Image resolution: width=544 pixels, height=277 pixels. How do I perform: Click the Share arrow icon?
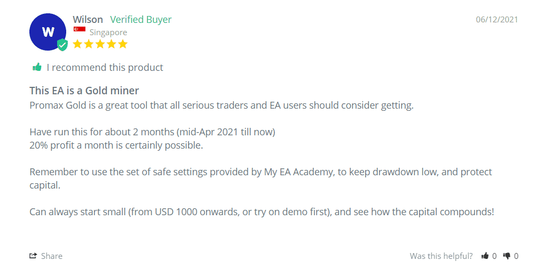[33, 256]
